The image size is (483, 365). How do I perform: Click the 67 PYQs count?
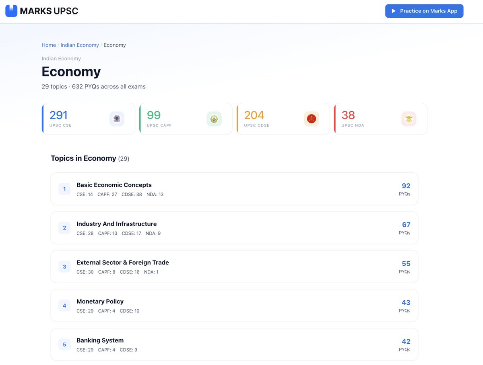[406, 225]
